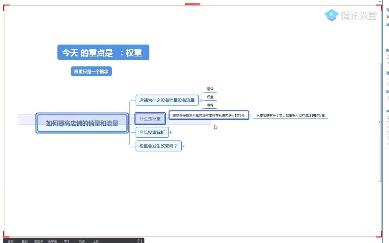389x243 pixels.
Task: Click the 层级 subtopic
Action: 210,89
